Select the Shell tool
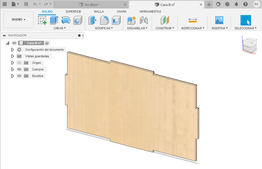262x169 pixels. (116, 20)
